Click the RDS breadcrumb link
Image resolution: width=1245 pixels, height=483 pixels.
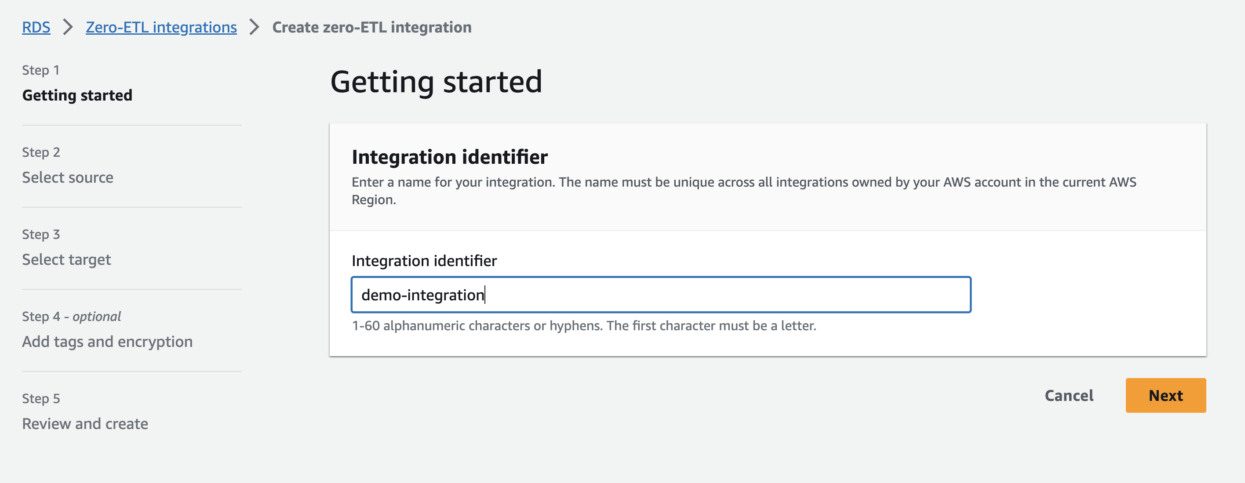tap(36, 27)
